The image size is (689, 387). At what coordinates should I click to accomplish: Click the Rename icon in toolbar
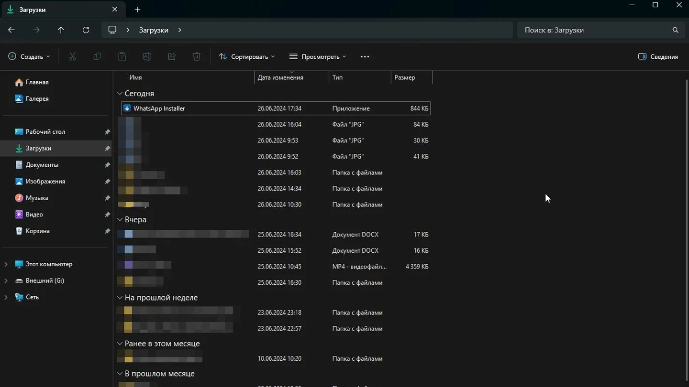click(x=147, y=56)
